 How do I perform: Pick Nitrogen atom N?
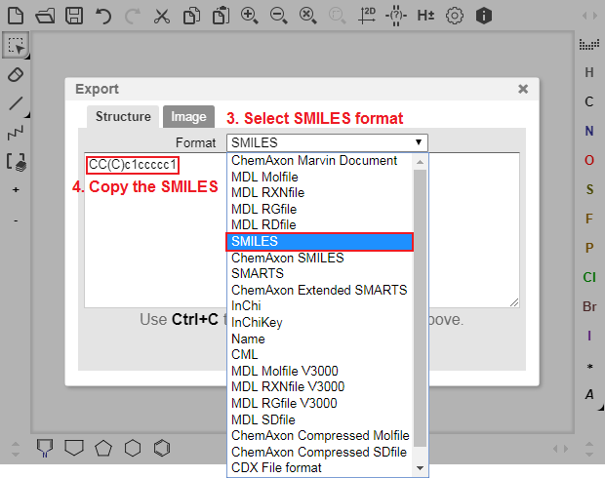588,131
